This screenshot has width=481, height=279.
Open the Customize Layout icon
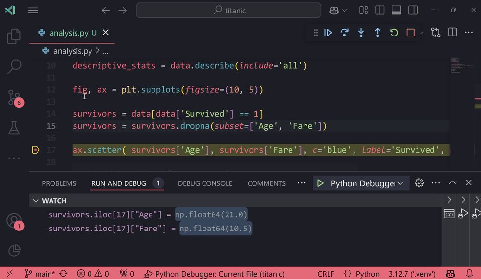coord(364,10)
